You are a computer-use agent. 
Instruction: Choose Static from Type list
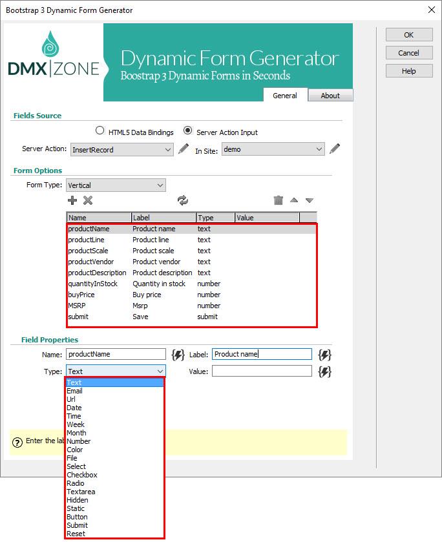(x=115, y=508)
